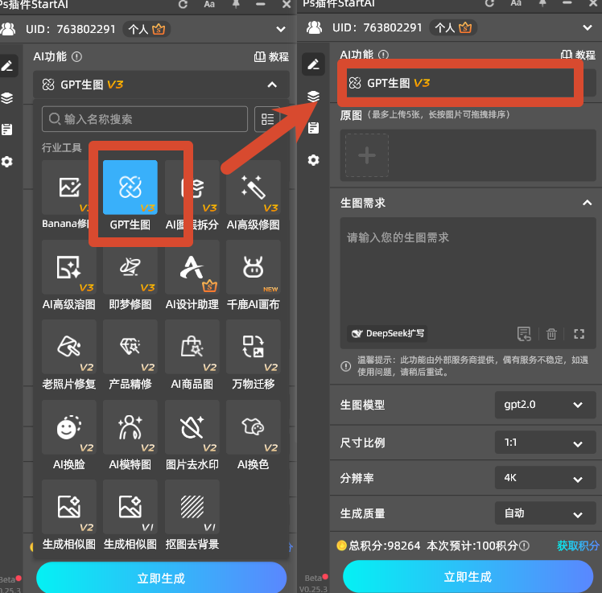
Task: Open the 产品精修 tool
Action: click(x=130, y=347)
